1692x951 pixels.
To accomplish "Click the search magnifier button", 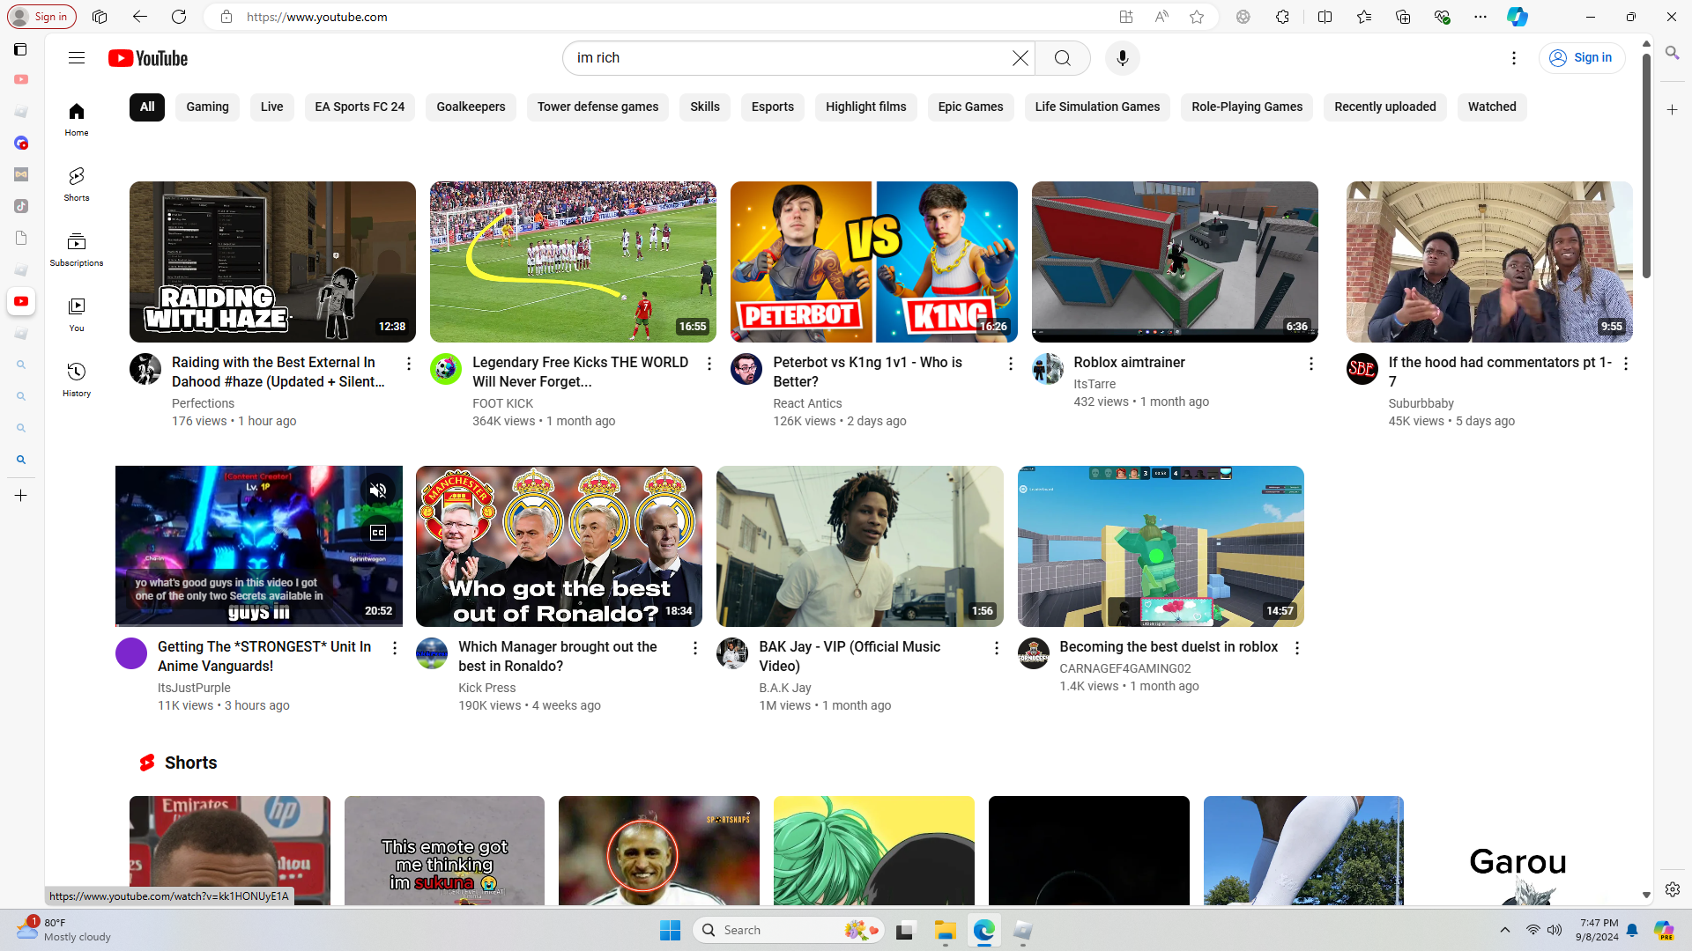I will click(1062, 58).
